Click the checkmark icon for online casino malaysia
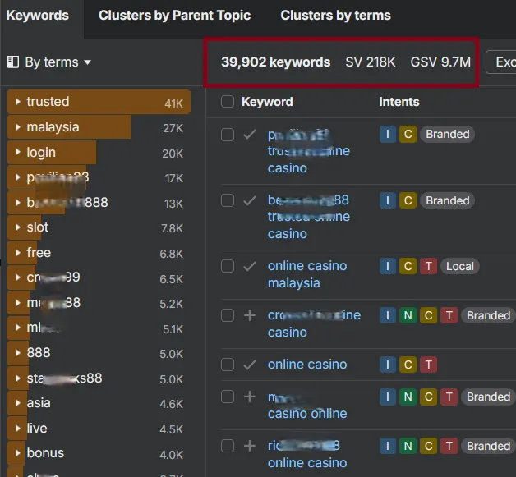This screenshot has width=516, height=477. pos(250,266)
